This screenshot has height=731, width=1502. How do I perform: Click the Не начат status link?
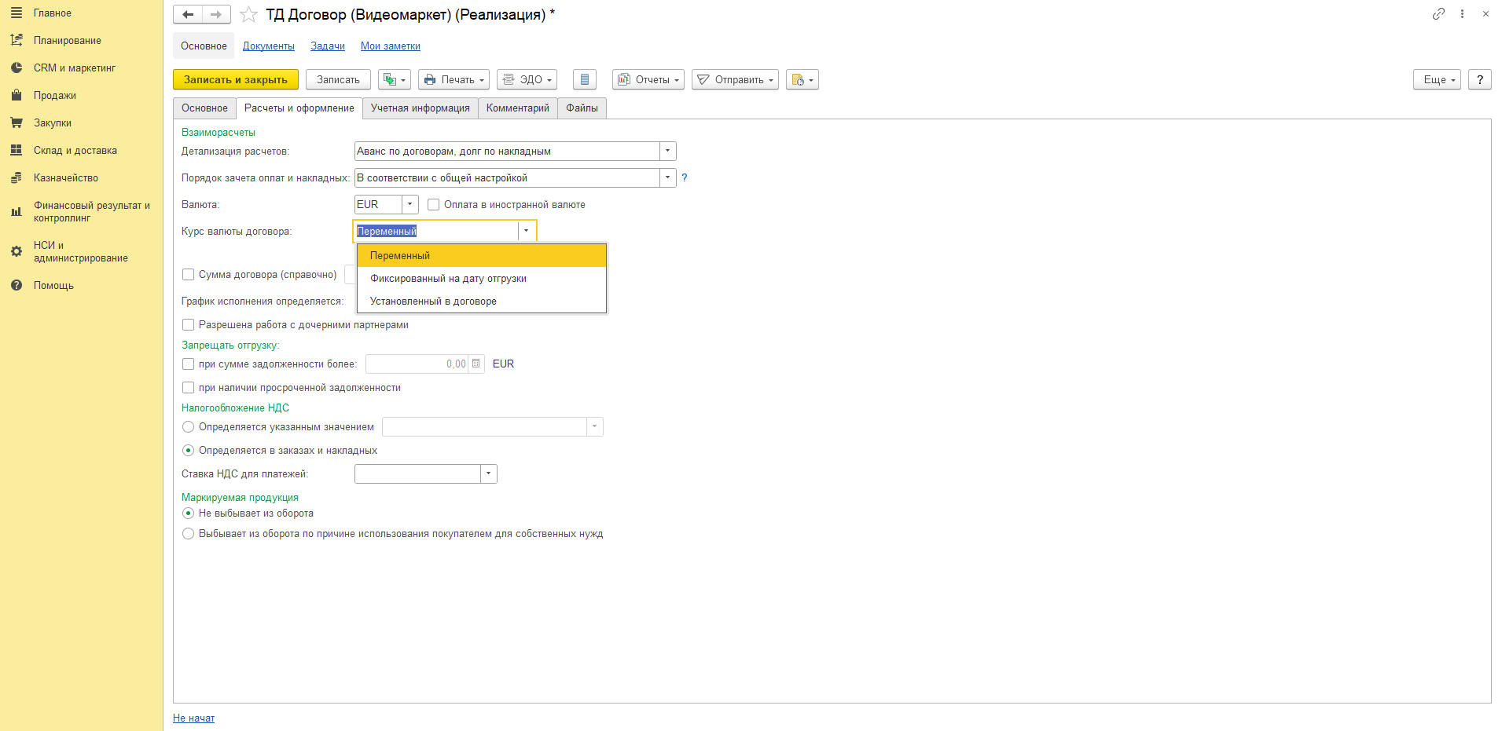(x=193, y=718)
